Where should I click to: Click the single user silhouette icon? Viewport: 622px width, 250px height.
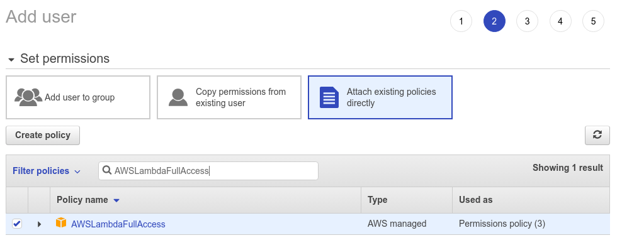pyautogui.click(x=178, y=97)
